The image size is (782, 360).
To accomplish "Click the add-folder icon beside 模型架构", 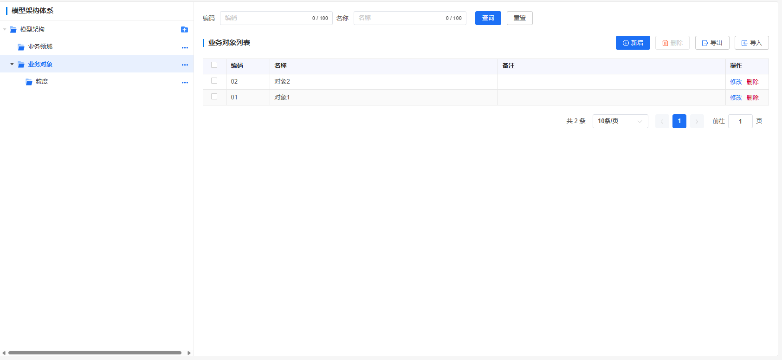I will click(184, 29).
